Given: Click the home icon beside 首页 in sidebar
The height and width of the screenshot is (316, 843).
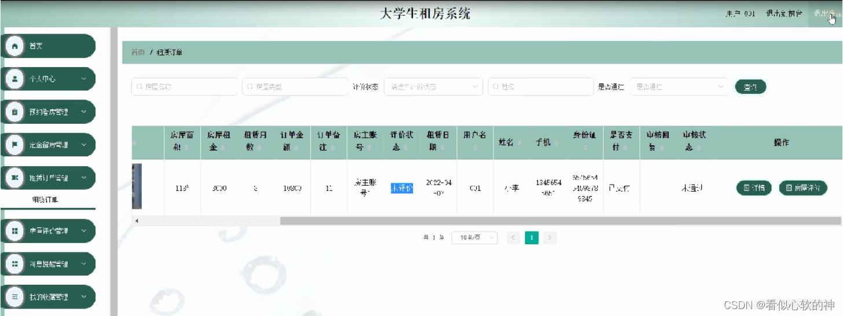Looking at the screenshot, I should [15, 46].
